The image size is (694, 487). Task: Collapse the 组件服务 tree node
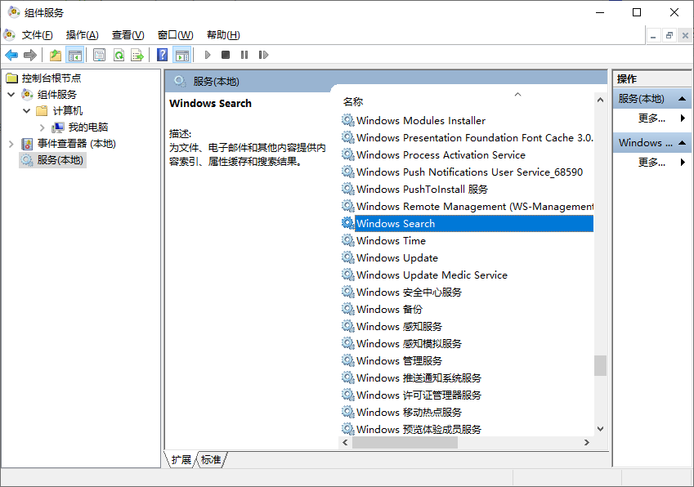[x=11, y=94]
